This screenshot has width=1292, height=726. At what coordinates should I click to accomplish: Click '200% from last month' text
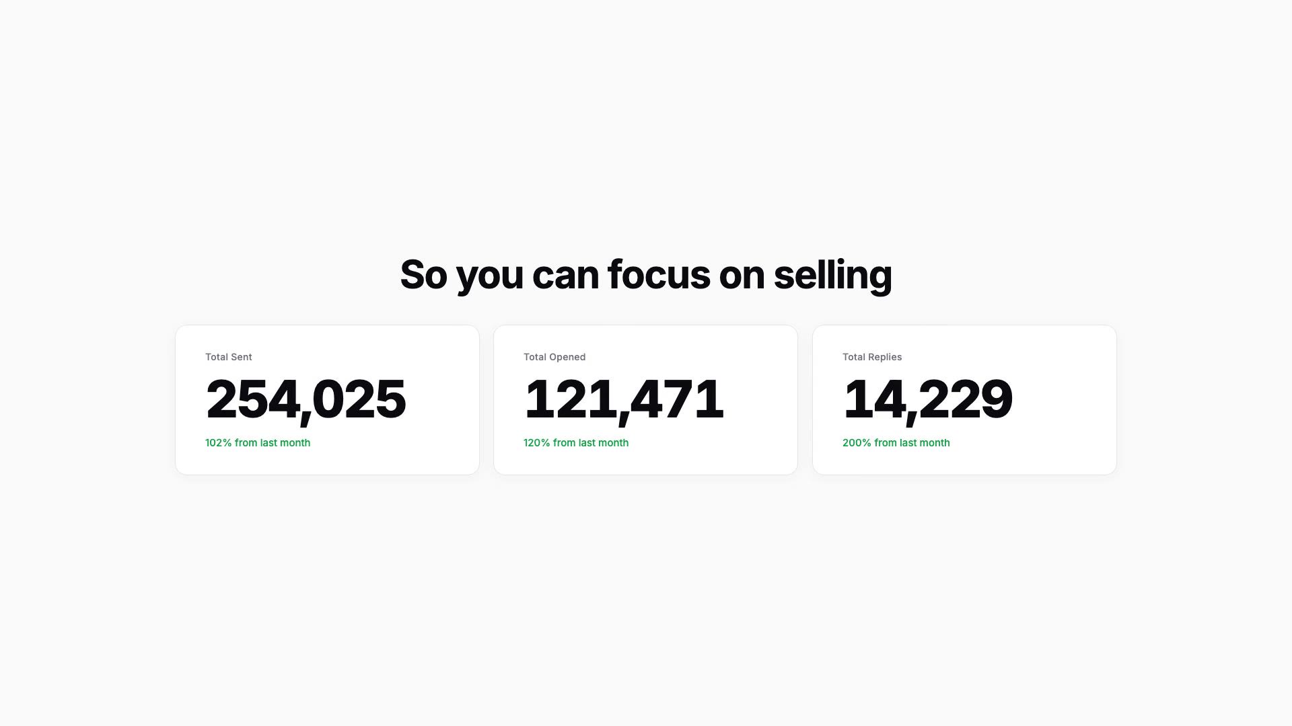point(896,443)
